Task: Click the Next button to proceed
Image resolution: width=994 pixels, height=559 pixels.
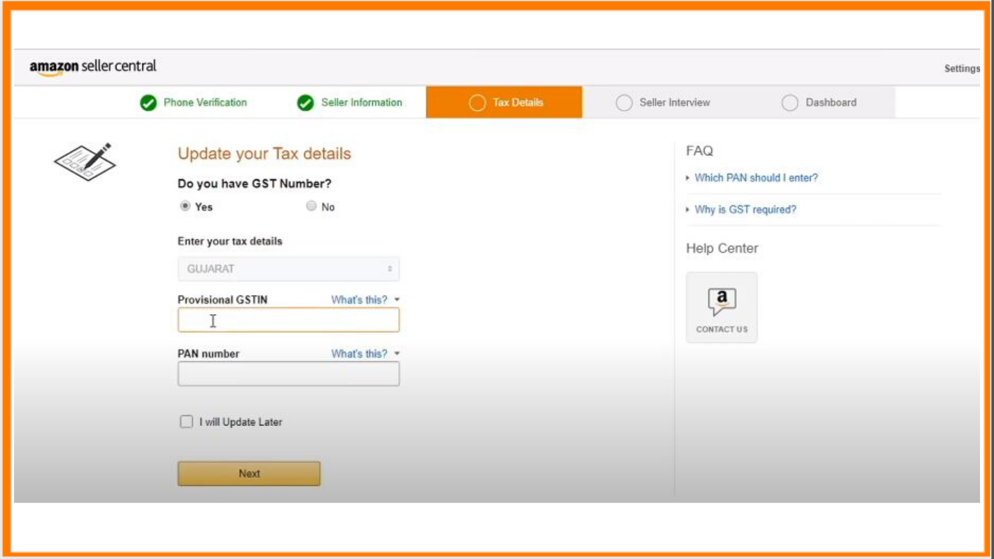Action: [x=248, y=473]
